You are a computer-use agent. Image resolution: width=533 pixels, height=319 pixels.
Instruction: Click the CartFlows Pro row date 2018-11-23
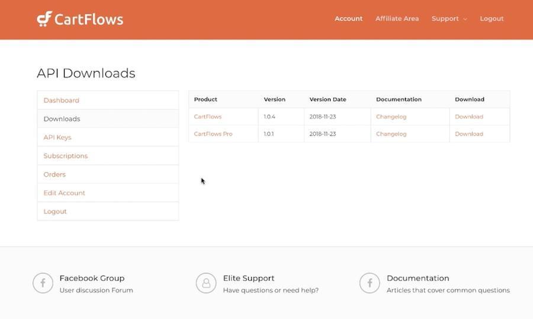coord(323,134)
